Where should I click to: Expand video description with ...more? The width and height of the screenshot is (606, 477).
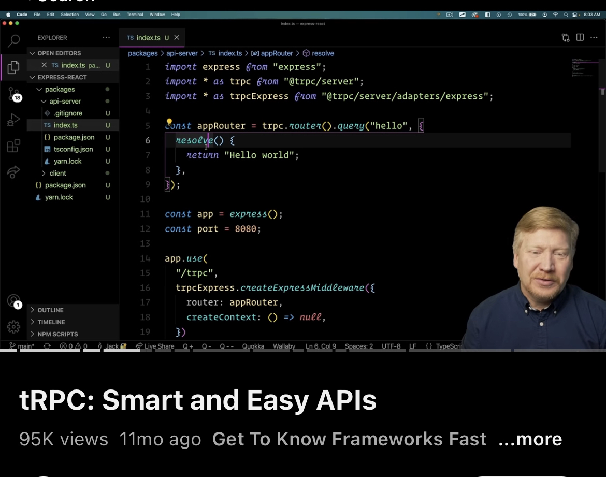pos(530,439)
